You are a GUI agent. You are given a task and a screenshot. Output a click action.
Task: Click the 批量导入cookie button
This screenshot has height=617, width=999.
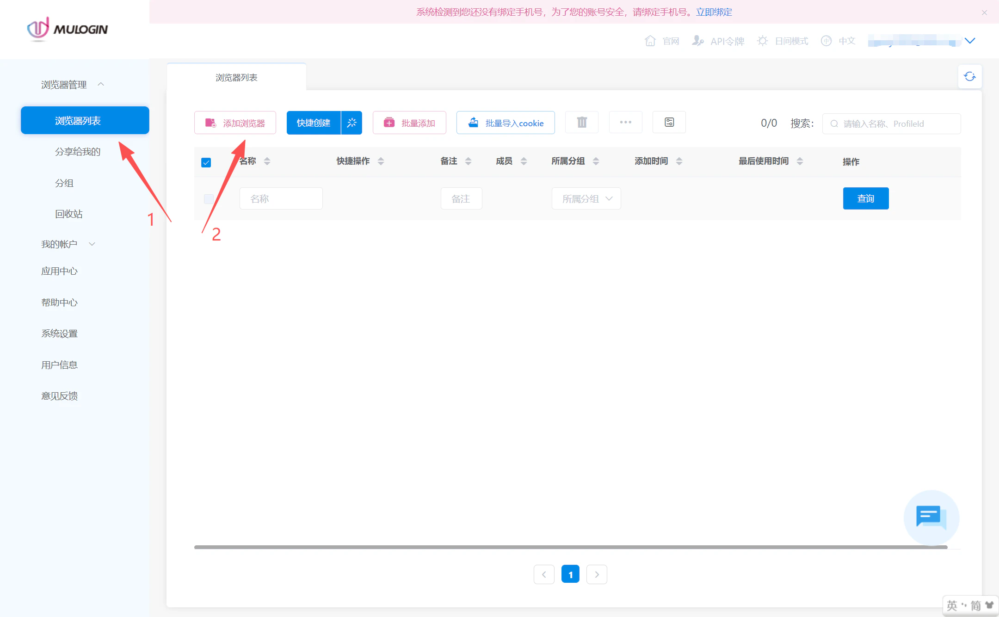[505, 123]
